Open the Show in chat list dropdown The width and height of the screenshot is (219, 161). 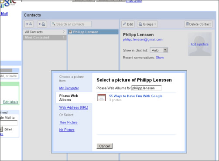159,50
